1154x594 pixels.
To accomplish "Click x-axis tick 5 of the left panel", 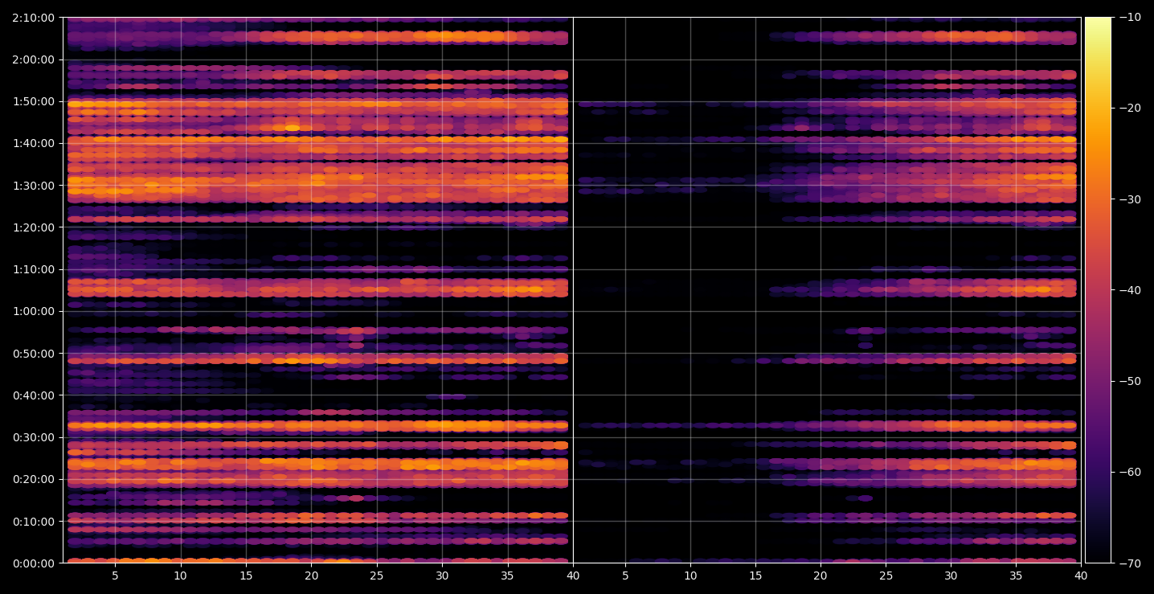I will click(115, 576).
